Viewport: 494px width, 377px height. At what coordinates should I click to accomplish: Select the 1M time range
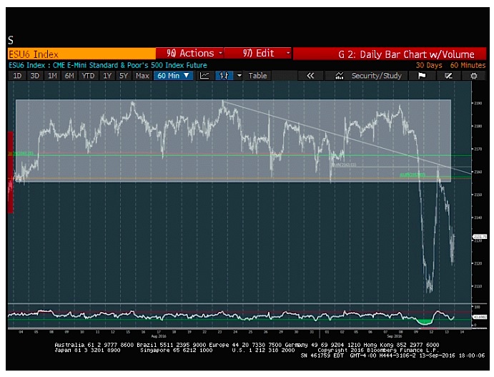(x=52, y=76)
